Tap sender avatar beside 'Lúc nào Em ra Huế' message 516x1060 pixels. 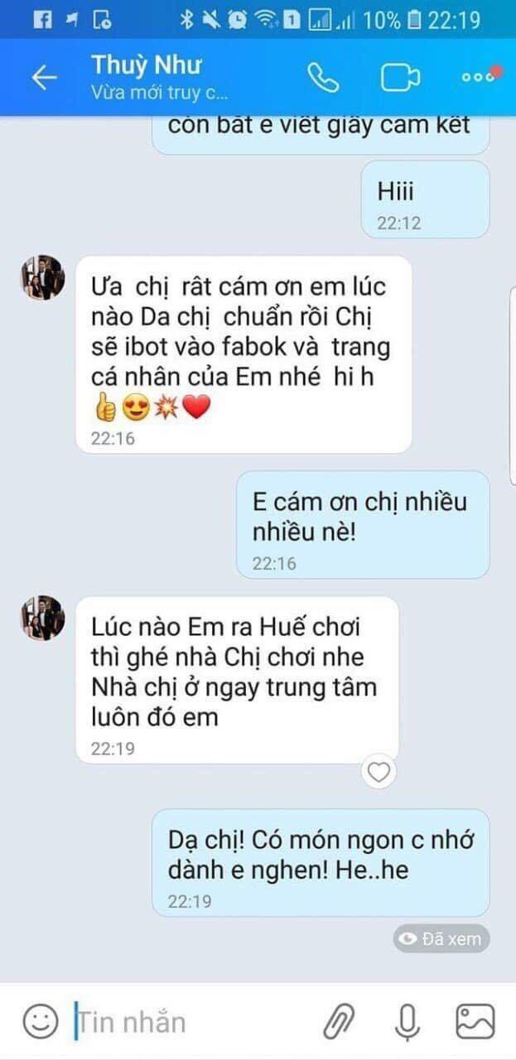pyautogui.click(x=42, y=617)
